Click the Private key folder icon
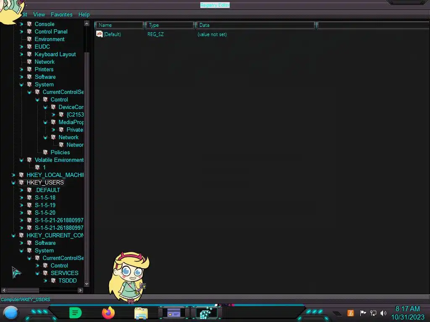Image resolution: width=430 pixels, height=322 pixels. 61,130
